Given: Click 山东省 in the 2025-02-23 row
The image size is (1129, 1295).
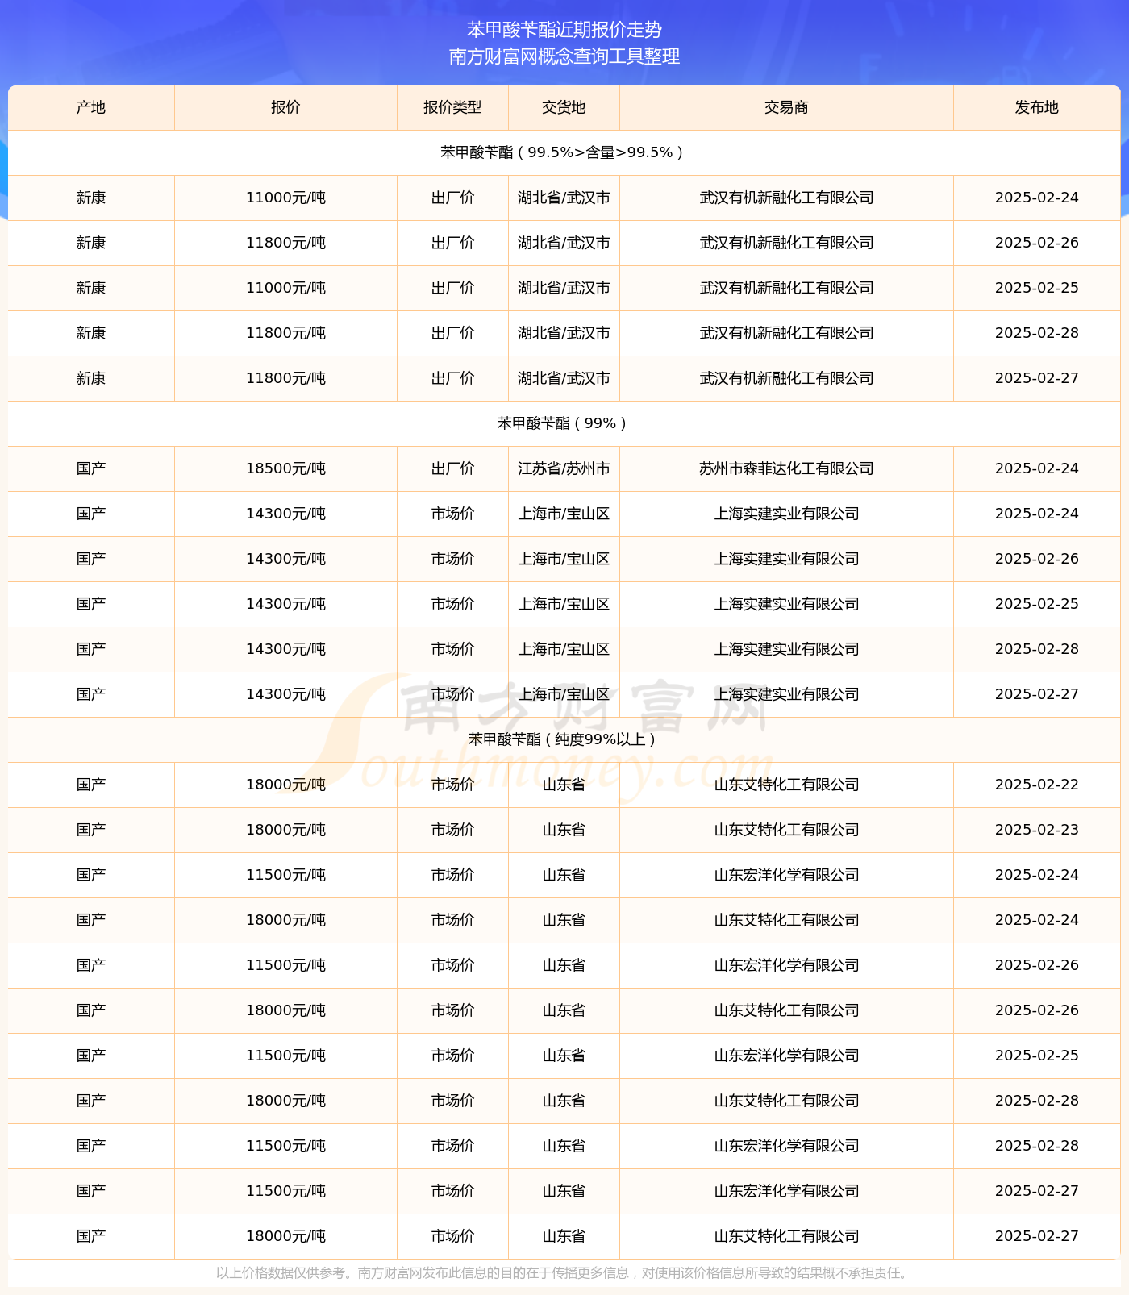Looking at the screenshot, I should 564,830.
